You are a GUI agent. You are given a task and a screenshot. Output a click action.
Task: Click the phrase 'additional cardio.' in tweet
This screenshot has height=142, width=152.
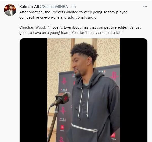tap(82, 17)
